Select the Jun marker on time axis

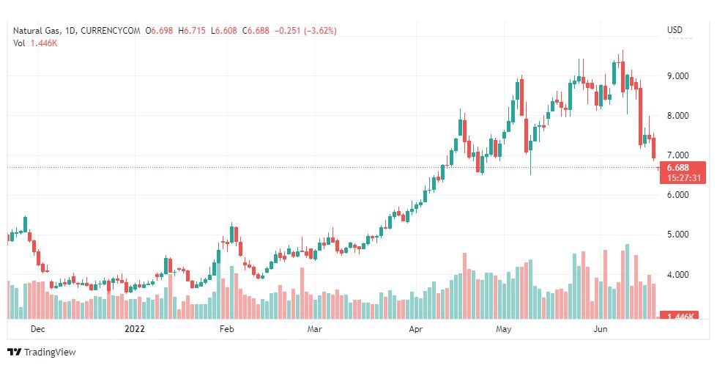click(x=600, y=329)
